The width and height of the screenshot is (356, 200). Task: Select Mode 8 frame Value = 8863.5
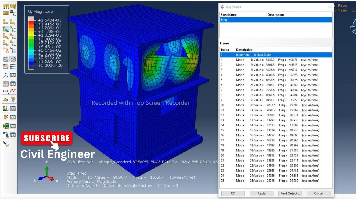click(x=276, y=95)
